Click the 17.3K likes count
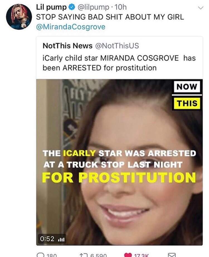The height and width of the screenshot is (257, 209). point(141,255)
